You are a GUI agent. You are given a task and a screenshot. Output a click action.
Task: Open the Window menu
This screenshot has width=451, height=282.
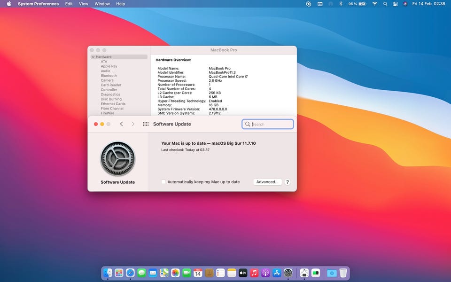tap(102, 4)
